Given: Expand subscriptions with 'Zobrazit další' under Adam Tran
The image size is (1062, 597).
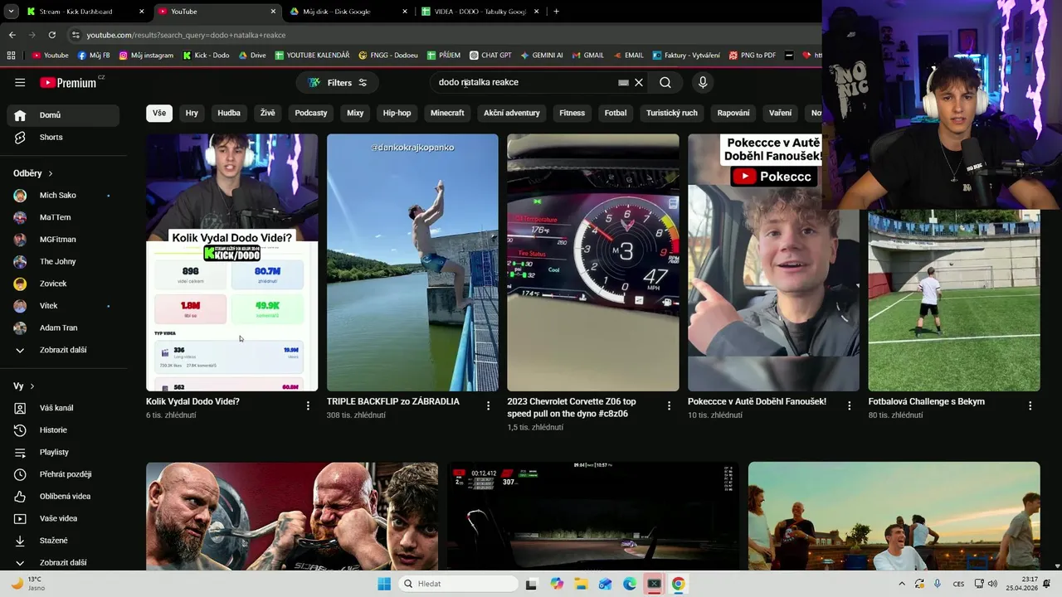Looking at the screenshot, I should 63,350.
